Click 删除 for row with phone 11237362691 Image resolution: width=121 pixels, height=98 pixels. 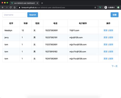[x=111, y=45]
